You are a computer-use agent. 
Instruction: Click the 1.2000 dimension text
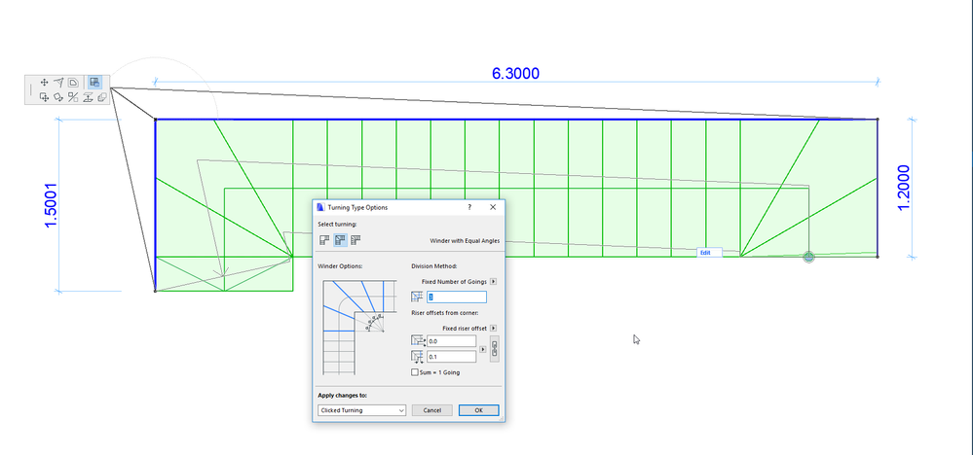click(x=904, y=188)
